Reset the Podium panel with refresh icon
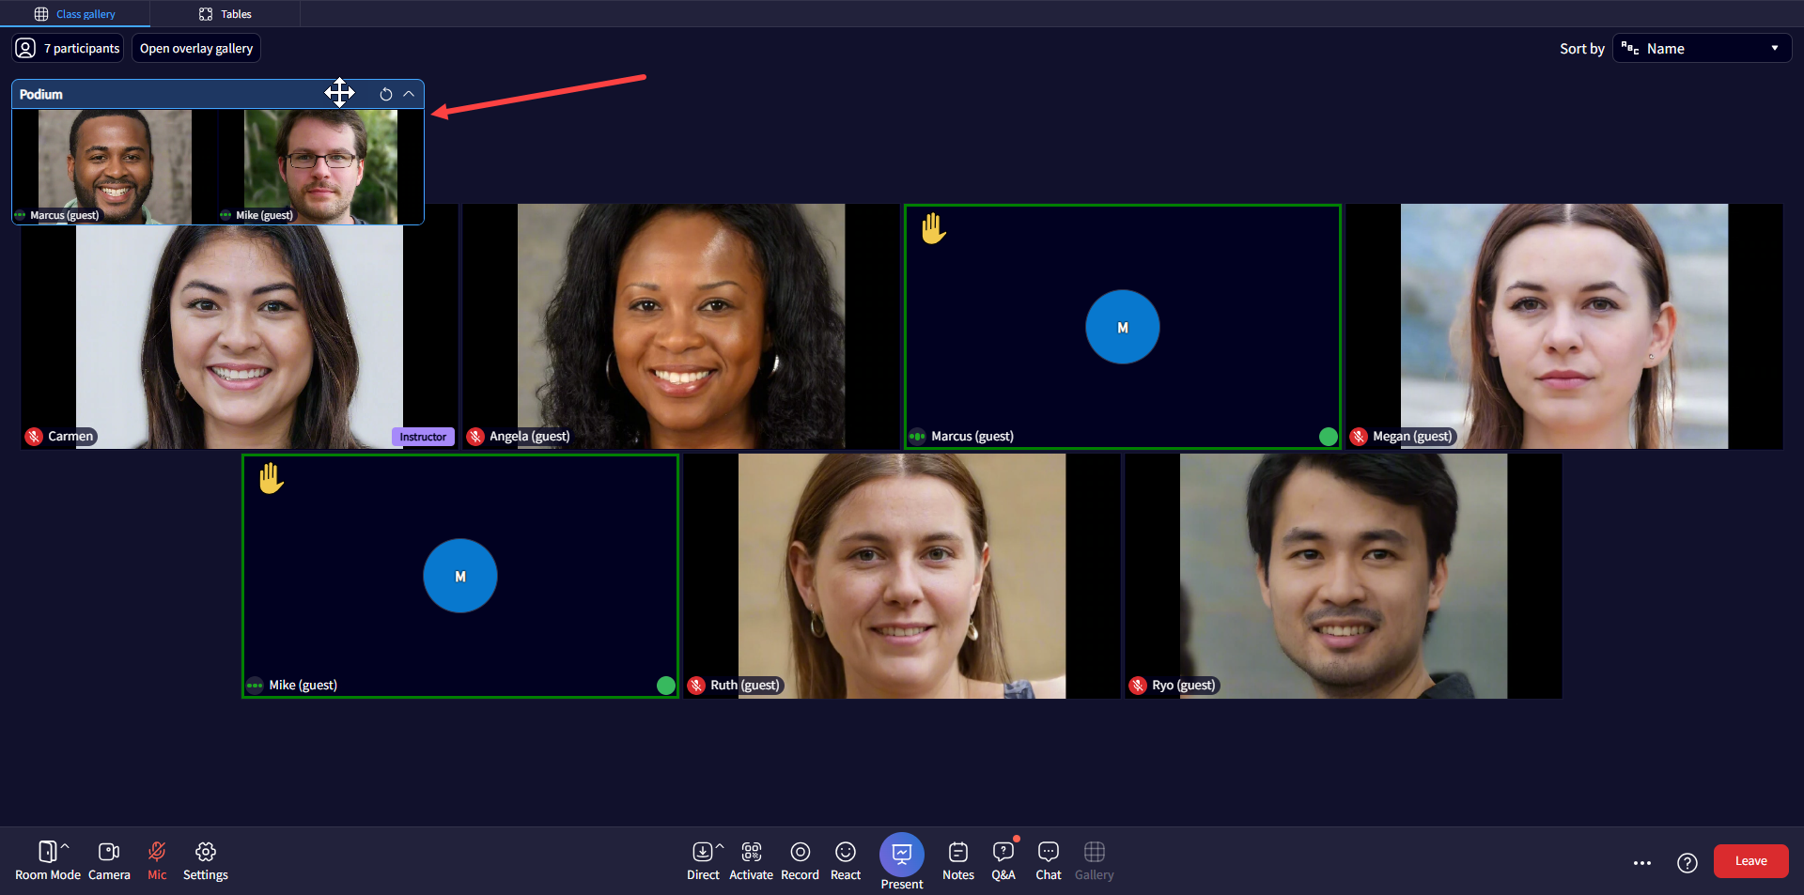The width and height of the screenshot is (1804, 895). pyautogui.click(x=385, y=94)
